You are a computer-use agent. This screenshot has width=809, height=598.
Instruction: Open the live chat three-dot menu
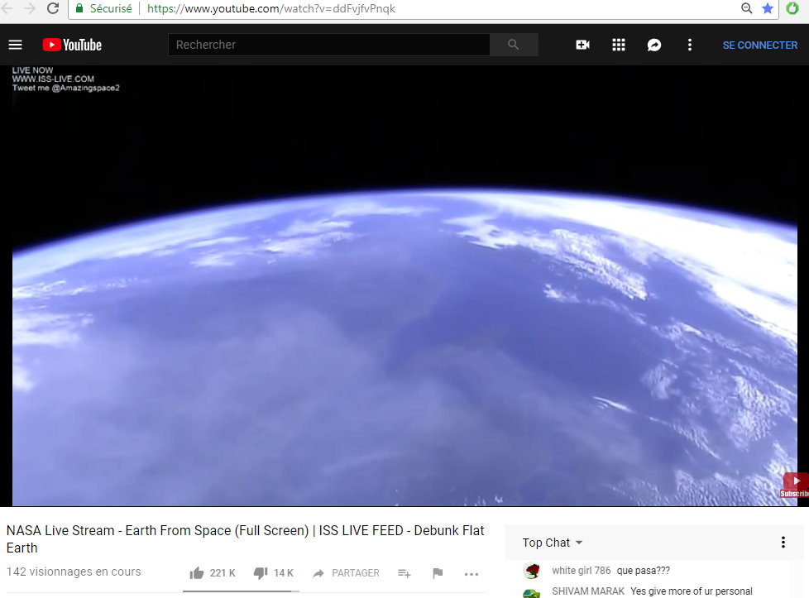pyautogui.click(x=783, y=543)
